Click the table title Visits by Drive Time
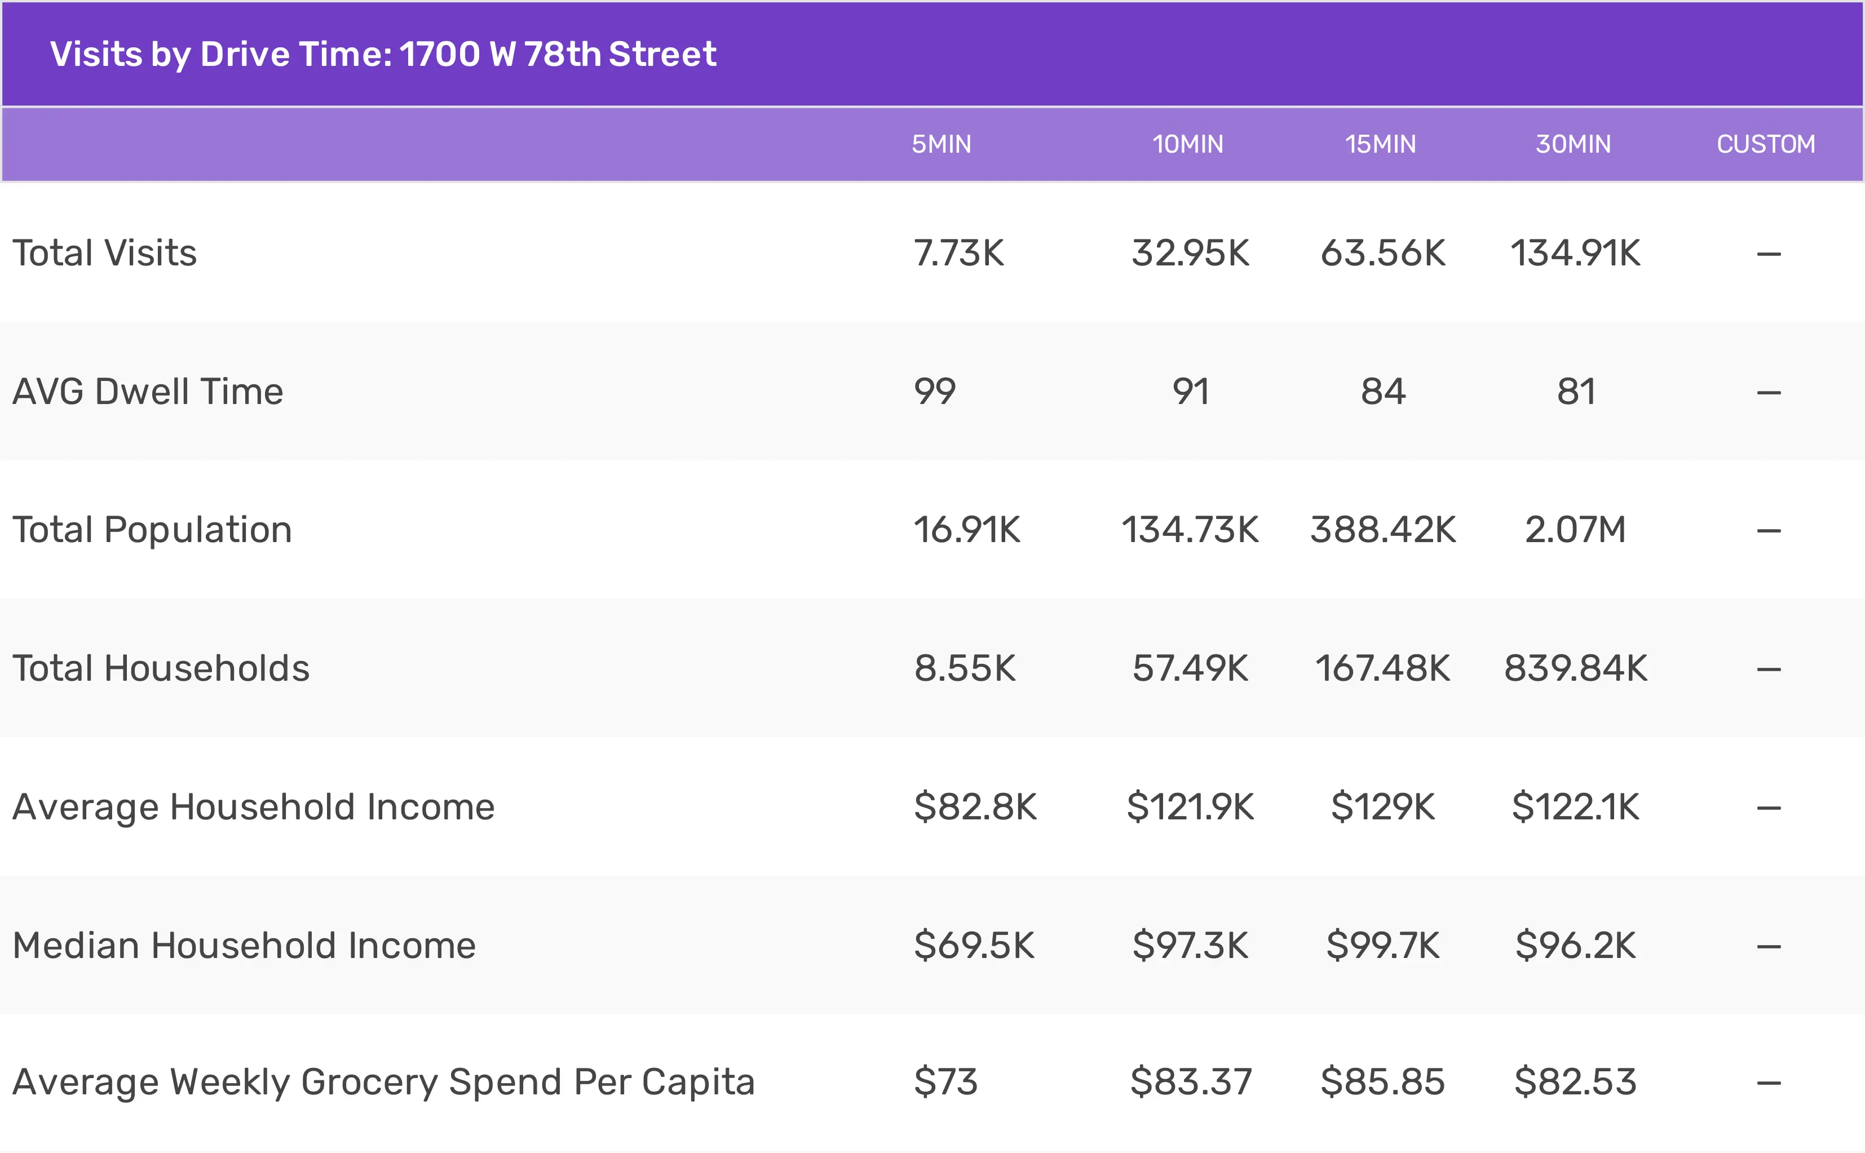This screenshot has height=1153, width=1865. 383,54
